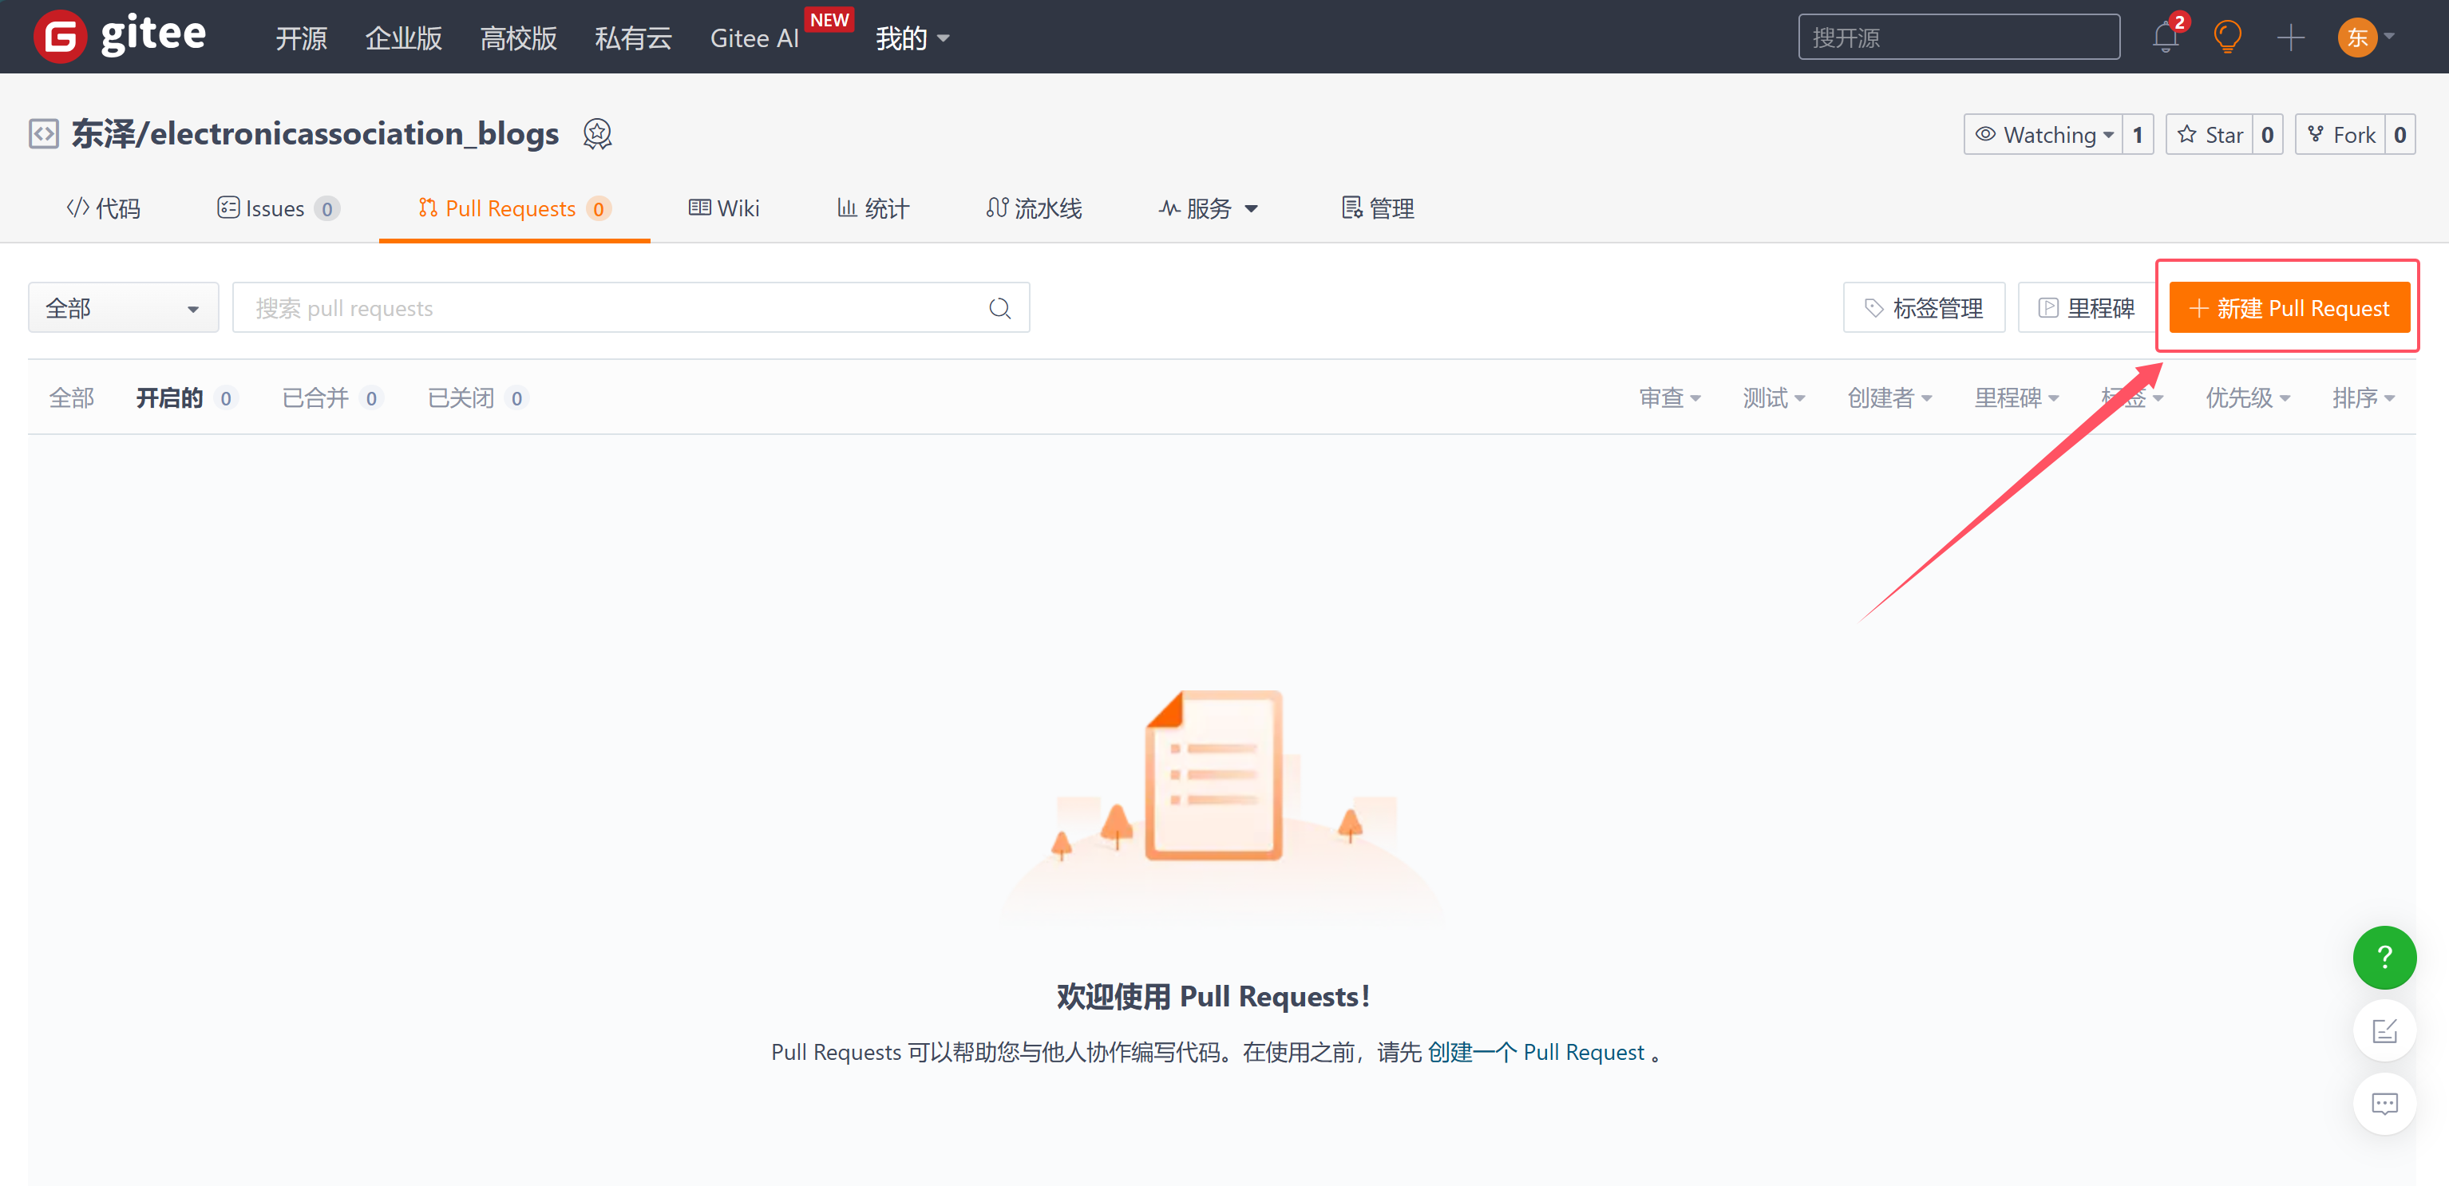The image size is (2449, 1186).
Task: Focus the 搜索 pull requests input
Action: pos(631,308)
